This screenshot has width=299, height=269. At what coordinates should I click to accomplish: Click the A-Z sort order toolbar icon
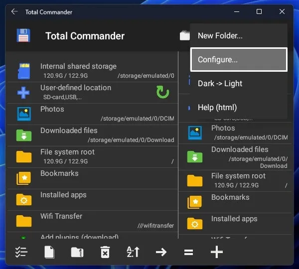(x=133, y=252)
